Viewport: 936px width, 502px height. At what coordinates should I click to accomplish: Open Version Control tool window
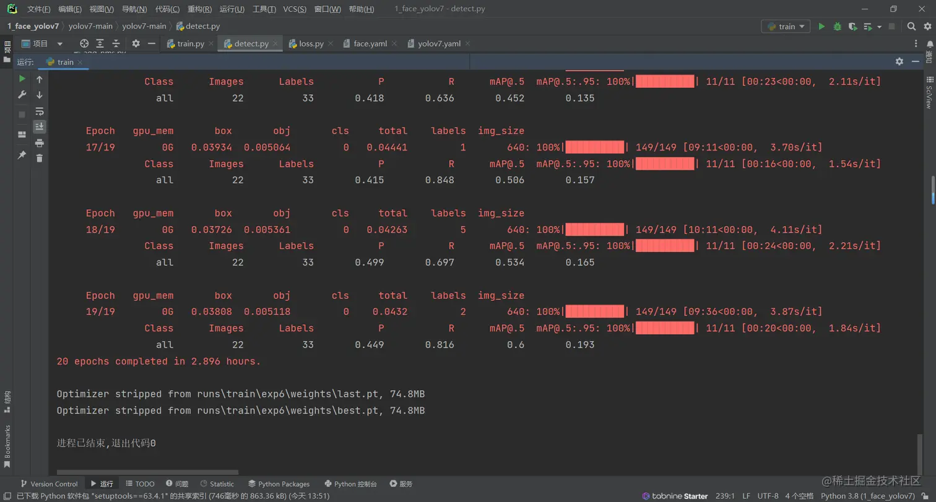49,483
